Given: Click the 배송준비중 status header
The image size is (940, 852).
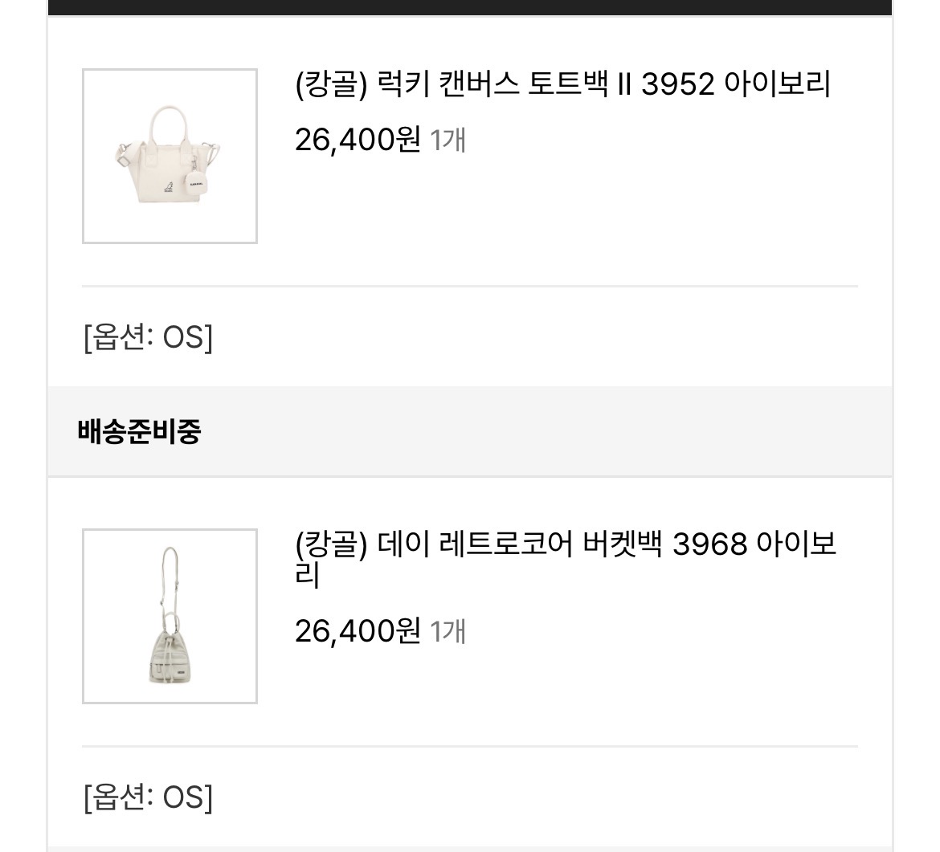Looking at the screenshot, I should click(x=139, y=431).
